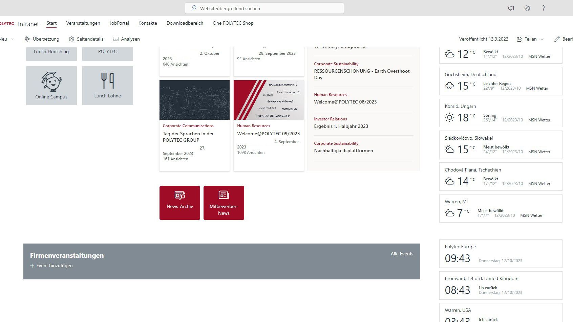
Task: Open the settings gear icon
Action: 527,8
